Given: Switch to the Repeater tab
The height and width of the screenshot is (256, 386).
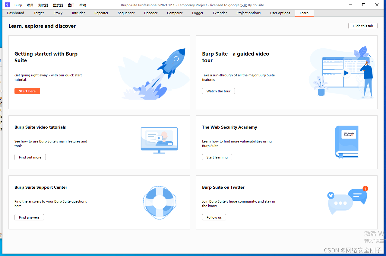Looking at the screenshot, I should tap(101, 13).
